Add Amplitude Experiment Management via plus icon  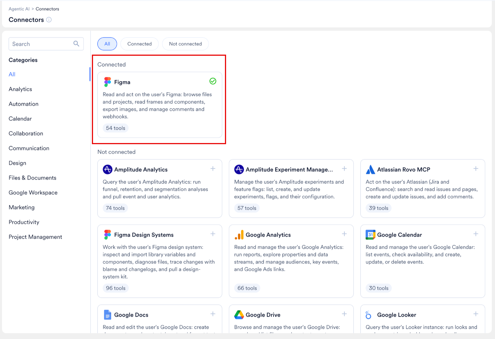click(x=344, y=169)
